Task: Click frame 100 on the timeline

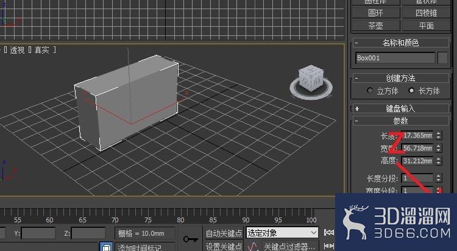Action: pyautogui.click(x=311, y=220)
